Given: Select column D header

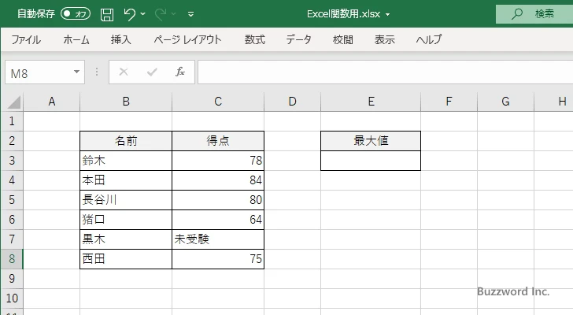Looking at the screenshot, I should coord(292,102).
